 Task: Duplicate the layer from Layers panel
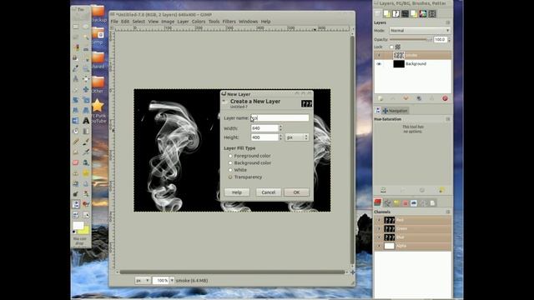pyautogui.click(x=419, y=98)
